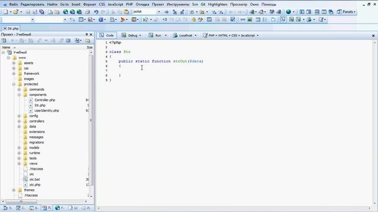The width and height of the screenshot is (378, 212).
Task: Click project tree vertical scrollbar
Action: pos(91,120)
